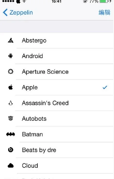Tap the Android robot icon

[11, 56]
